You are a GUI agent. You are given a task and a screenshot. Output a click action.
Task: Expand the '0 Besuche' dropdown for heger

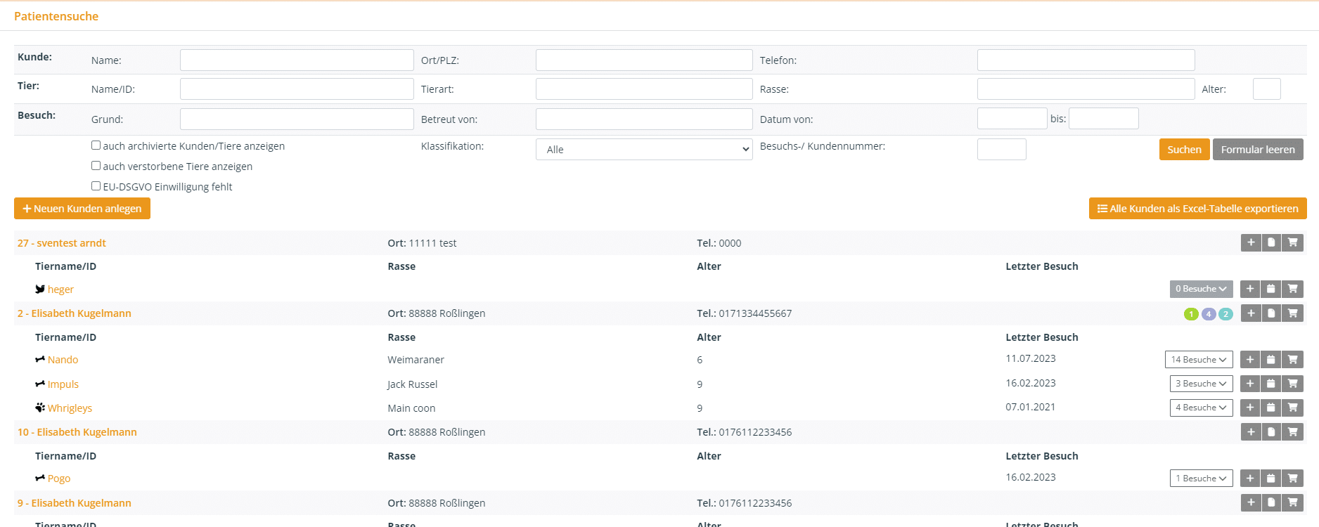(1201, 289)
